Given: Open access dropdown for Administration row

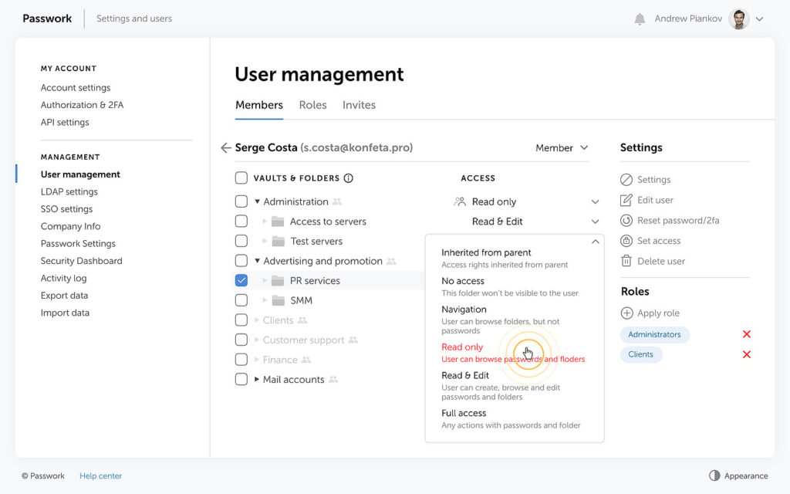Looking at the screenshot, I should coord(595,201).
